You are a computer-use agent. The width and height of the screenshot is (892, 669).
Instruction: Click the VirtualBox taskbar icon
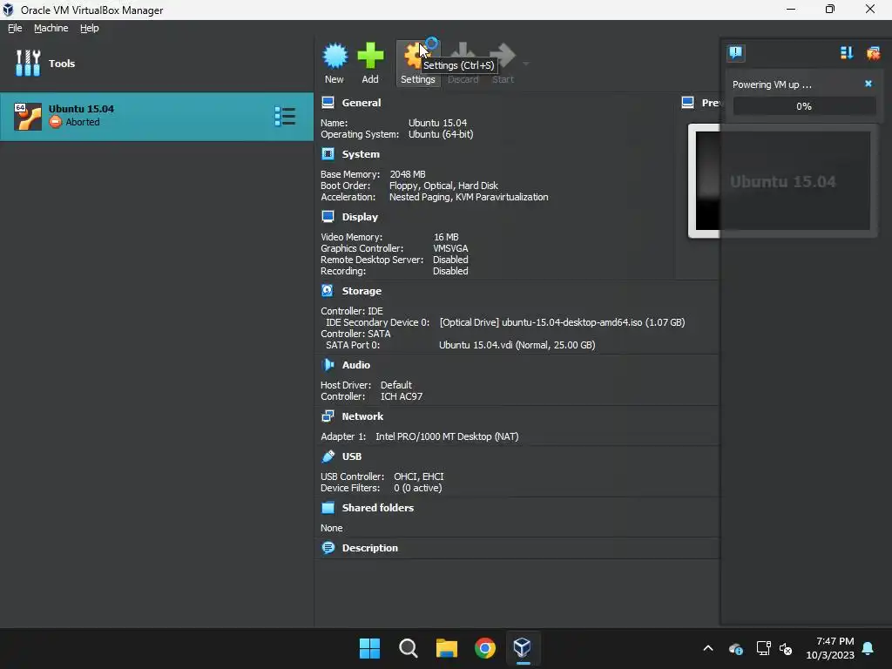[x=523, y=648]
